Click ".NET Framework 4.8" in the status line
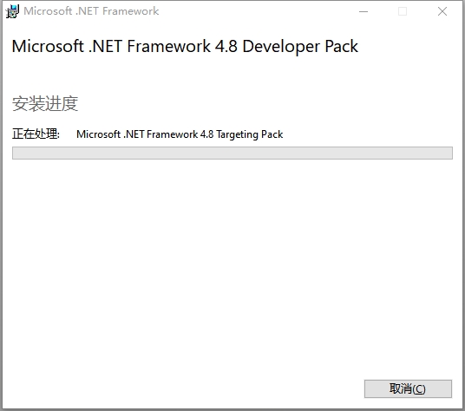This screenshot has width=465, height=411. coord(168,134)
